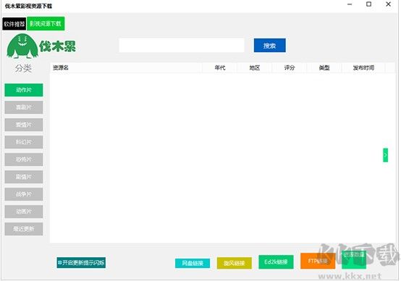Screen dimensions: 401x281
Task: Show the 最近更新 list
Action: [24, 229]
